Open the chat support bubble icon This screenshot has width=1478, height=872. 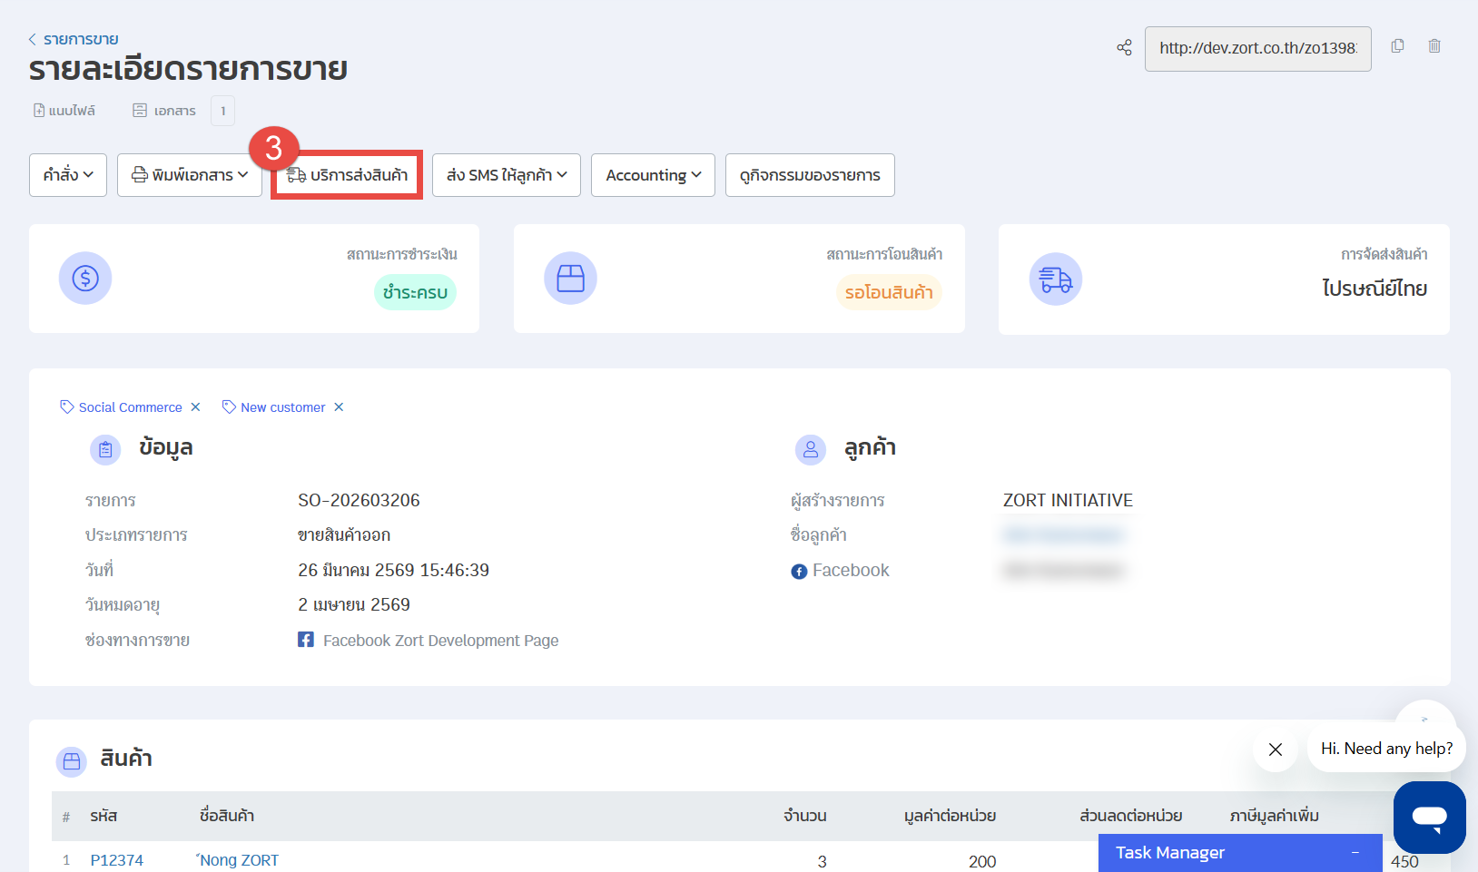pos(1429,817)
